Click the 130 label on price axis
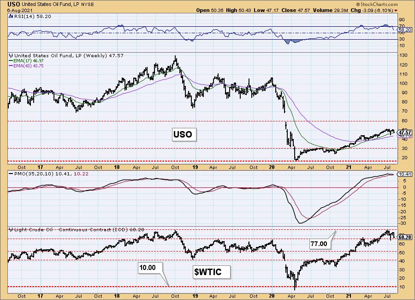Viewport: 415px width, 300px height. click(403, 56)
